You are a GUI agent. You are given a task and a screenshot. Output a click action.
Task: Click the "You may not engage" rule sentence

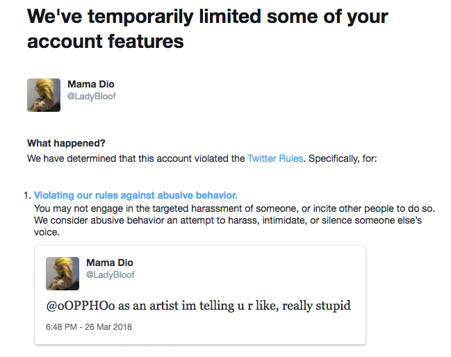[208, 208]
